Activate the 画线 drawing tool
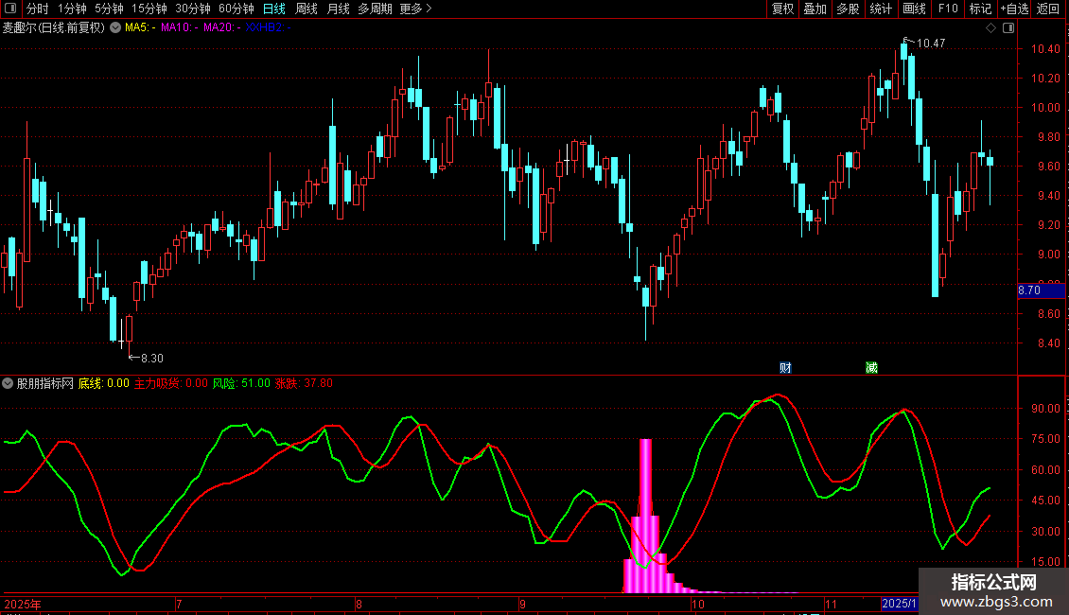This screenshot has height=615, width=1069. pyautogui.click(x=914, y=9)
